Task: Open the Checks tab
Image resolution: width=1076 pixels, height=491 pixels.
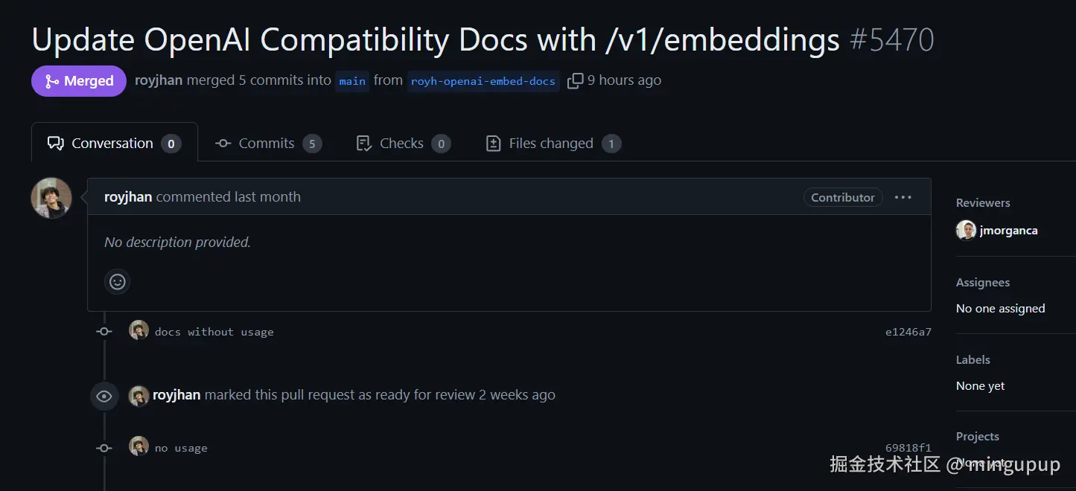Action: (401, 143)
